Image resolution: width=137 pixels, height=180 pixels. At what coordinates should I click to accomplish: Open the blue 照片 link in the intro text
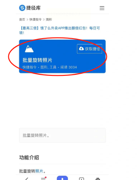(x=39, y=171)
